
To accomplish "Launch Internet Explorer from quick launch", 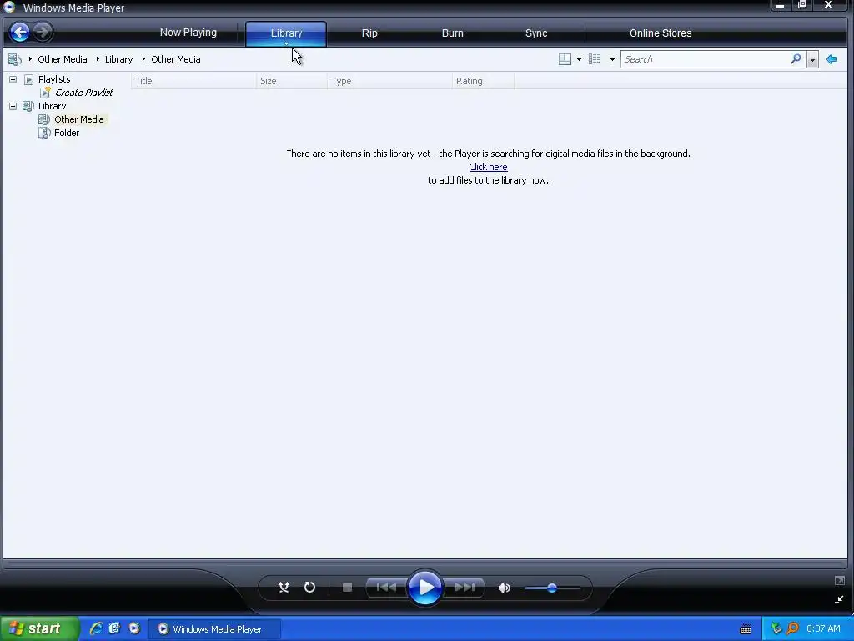I will pyautogui.click(x=96, y=628).
